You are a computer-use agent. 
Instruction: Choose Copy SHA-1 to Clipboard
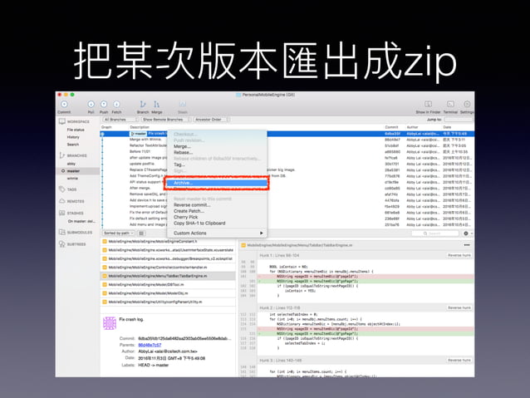click(x=217, y=224)
